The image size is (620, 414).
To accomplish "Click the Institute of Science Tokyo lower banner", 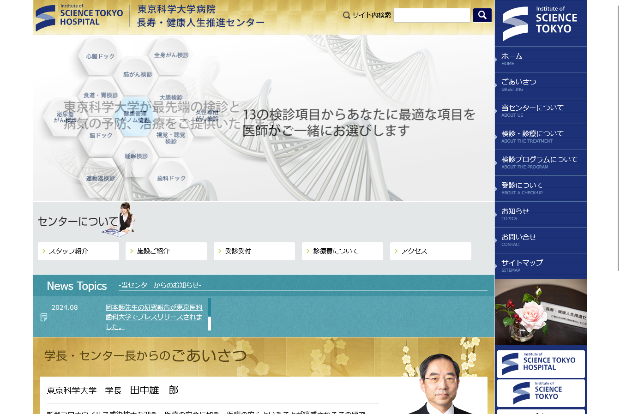I will (x=541, y=393).
